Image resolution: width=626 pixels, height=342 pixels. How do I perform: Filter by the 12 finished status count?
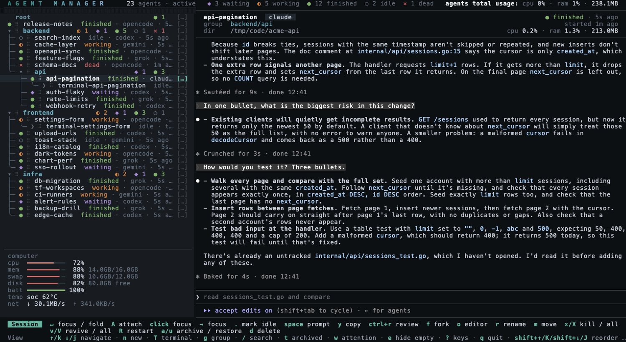(332, 4)
